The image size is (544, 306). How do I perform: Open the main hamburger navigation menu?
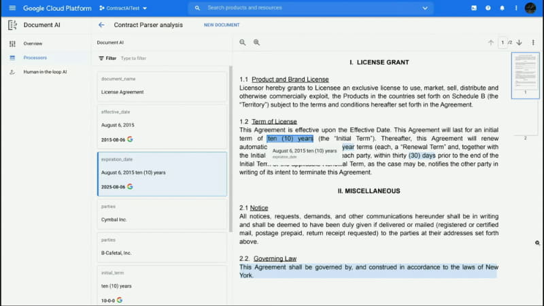click(x=12, y=7)
